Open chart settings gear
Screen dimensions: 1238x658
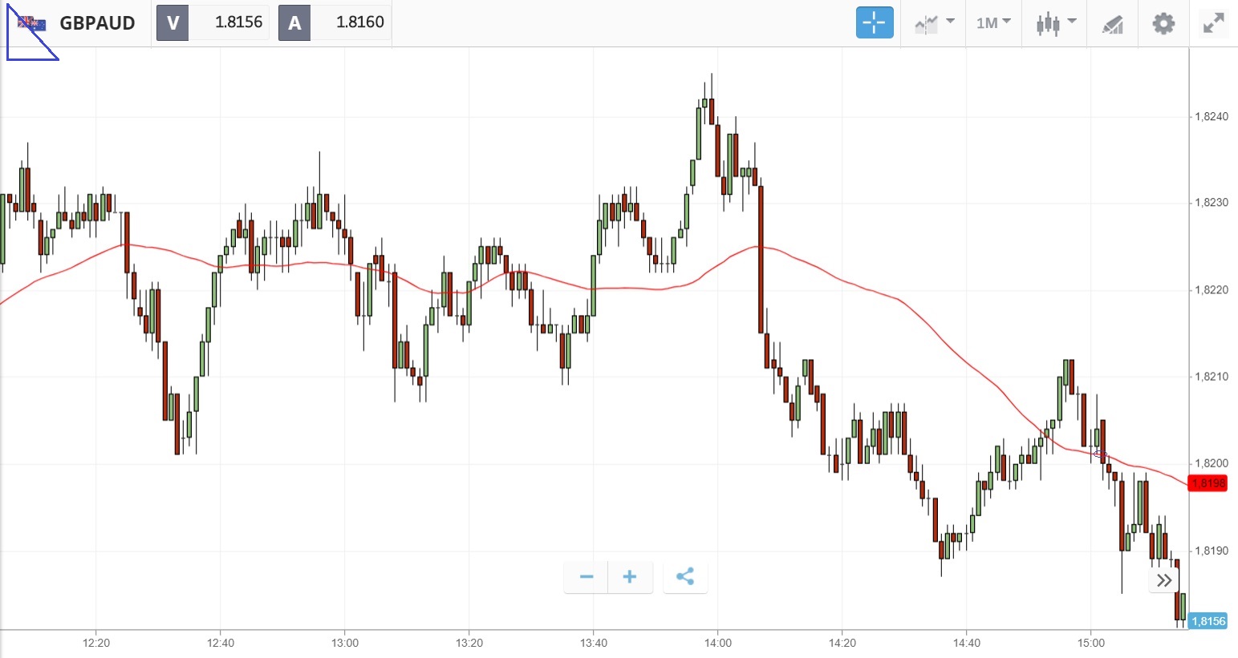pyautogui.click(x=1163, y=23)
